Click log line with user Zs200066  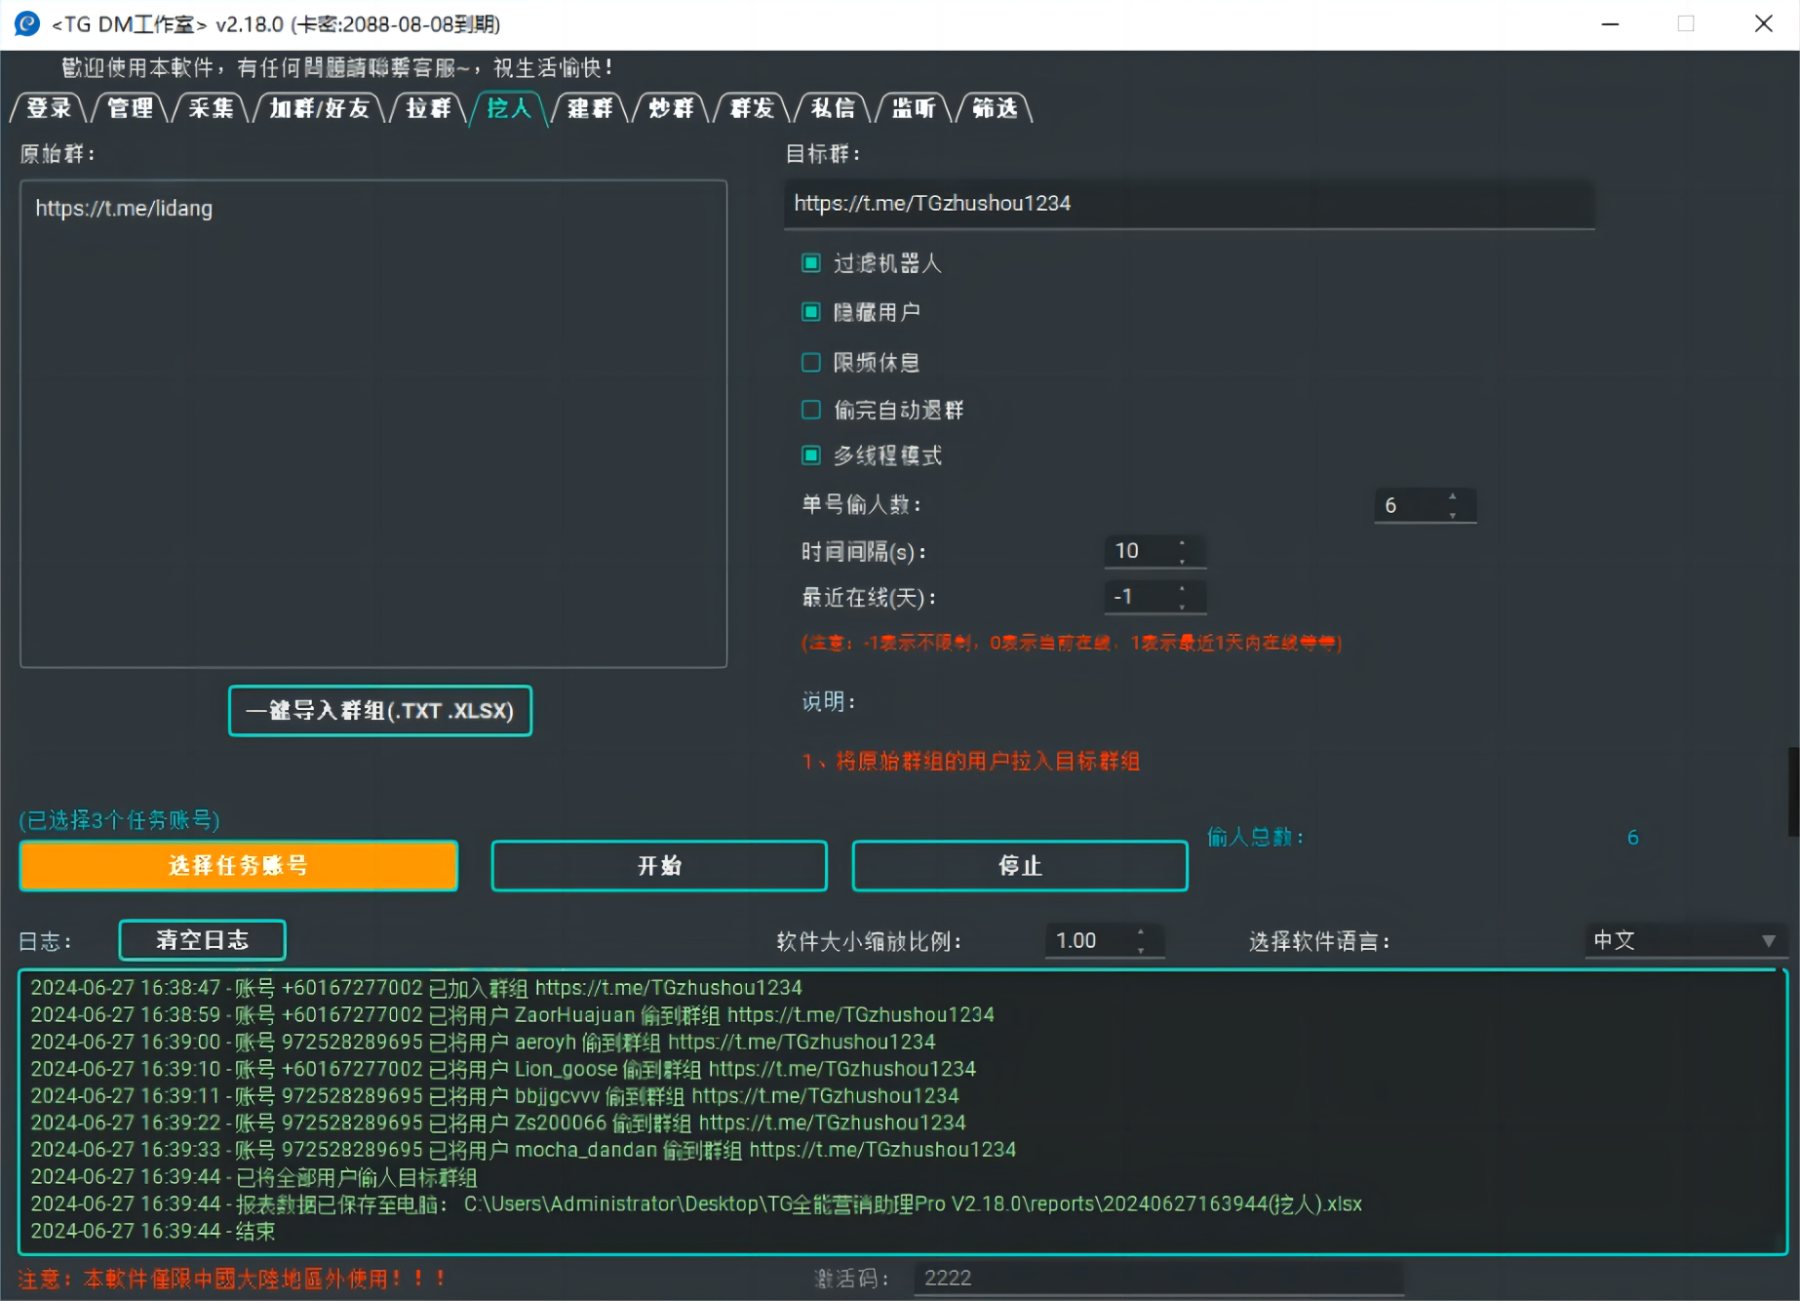[x=498, y=1124]
